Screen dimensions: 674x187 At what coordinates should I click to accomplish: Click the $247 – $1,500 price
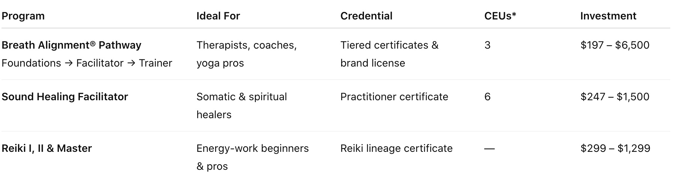pyautogui.click(x=615, y=96)
